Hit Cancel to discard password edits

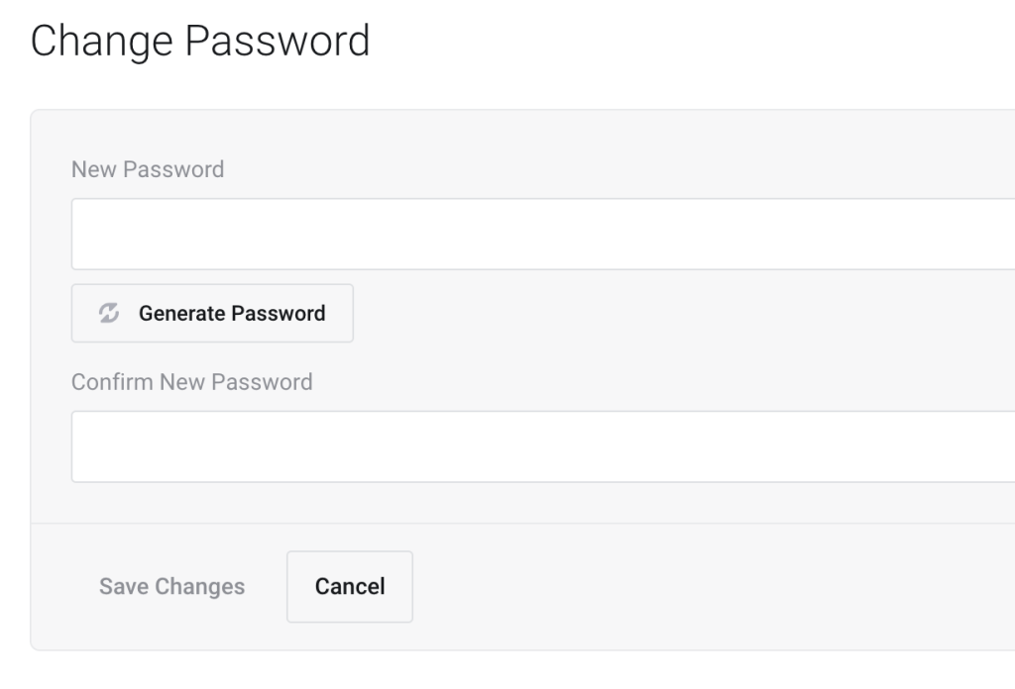coord(349,586)
